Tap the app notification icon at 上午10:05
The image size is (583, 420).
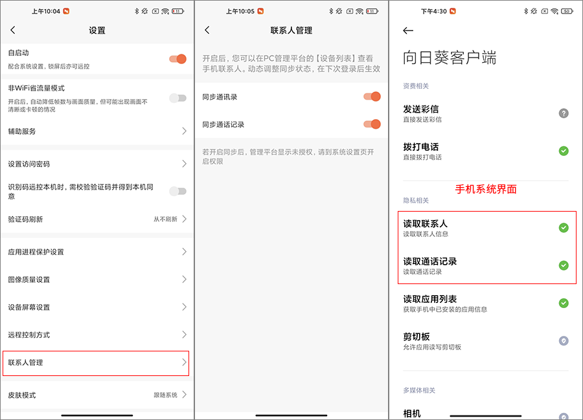(260, 11)
